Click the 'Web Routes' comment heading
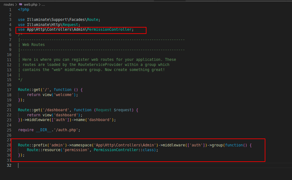This screenshot has width=292, height=180. [33, 45]
